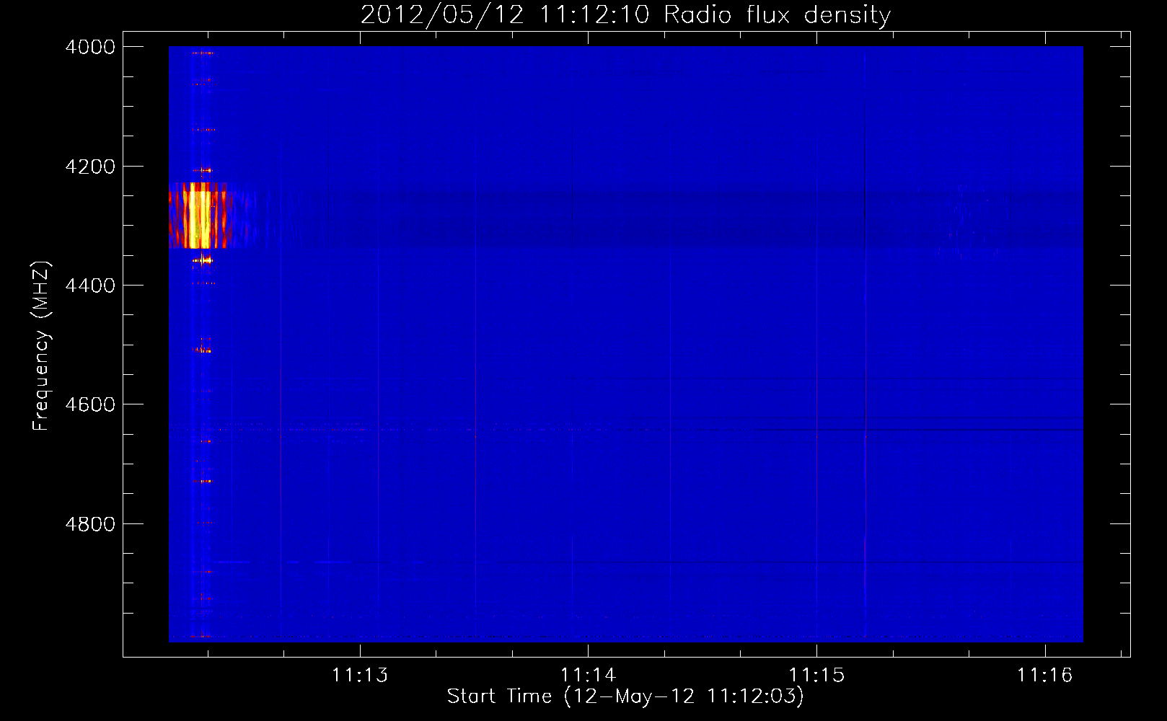Select the 4200 frequency axis label
The width and height of the screenshot is (1167, 721).
coord(90,167)
